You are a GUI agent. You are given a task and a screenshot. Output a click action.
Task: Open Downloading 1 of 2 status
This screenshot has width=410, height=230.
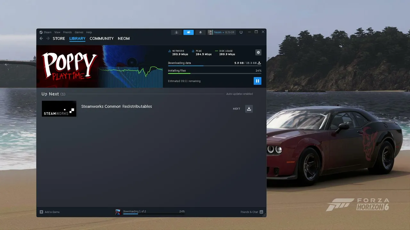tap(135, 211)
